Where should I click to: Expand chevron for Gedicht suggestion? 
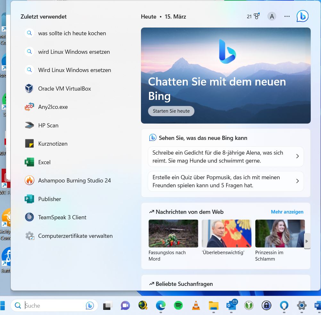298,156
